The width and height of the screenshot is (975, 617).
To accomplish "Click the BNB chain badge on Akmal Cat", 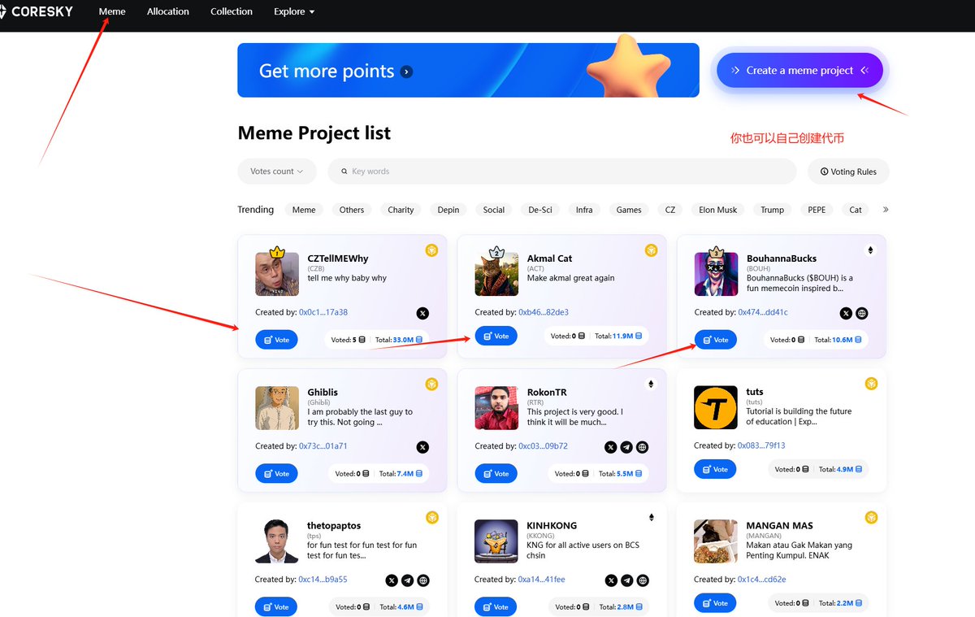I will click(x=651, y=250).
